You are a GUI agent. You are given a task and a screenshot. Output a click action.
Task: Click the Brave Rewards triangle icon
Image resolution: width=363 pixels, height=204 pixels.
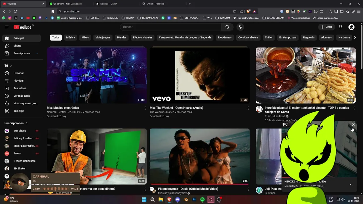click(x=254, y=11)
